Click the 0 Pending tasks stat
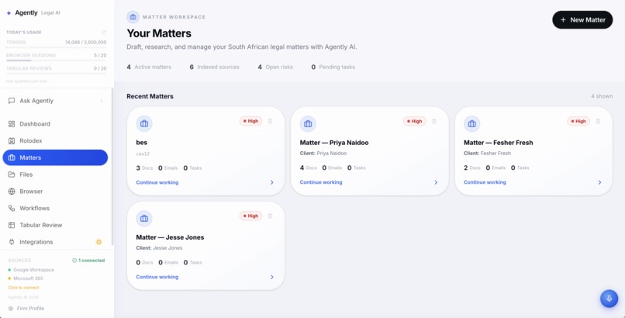This screenshot has width=625, height=318. click(x=333, y=67)
